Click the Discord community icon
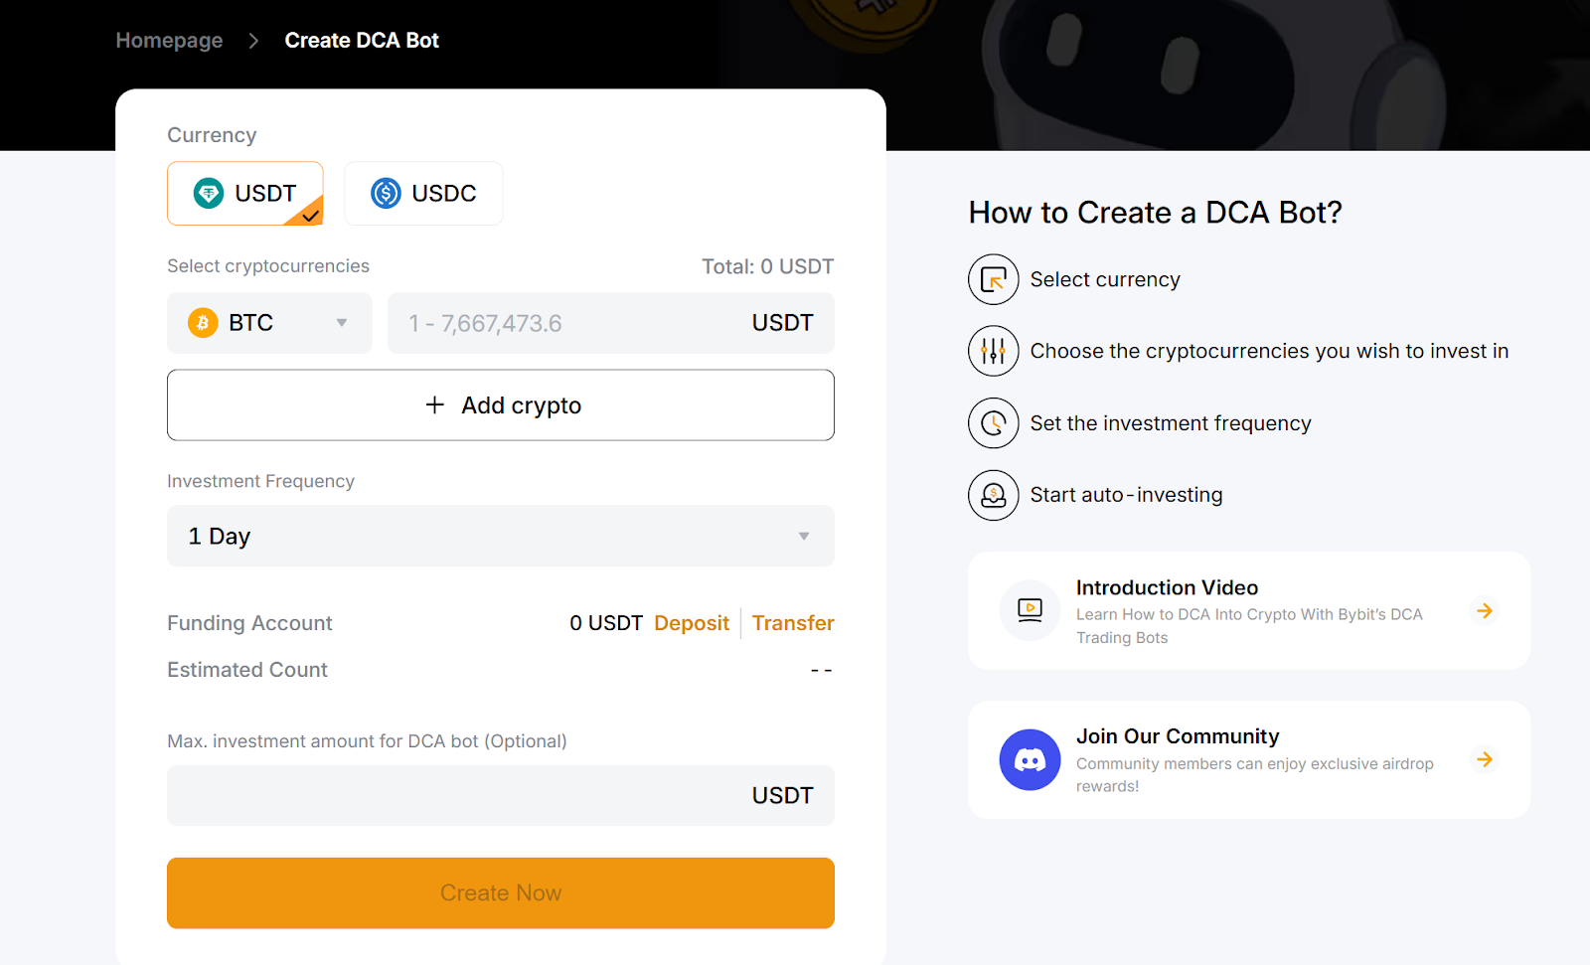 point(1030,760)
